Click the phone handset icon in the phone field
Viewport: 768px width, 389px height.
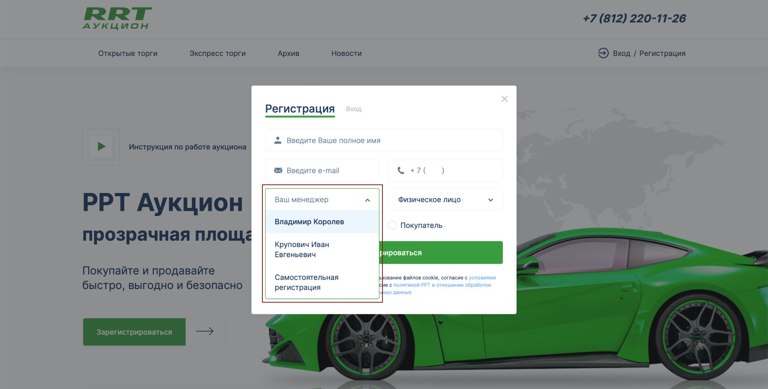click(401, 170)
